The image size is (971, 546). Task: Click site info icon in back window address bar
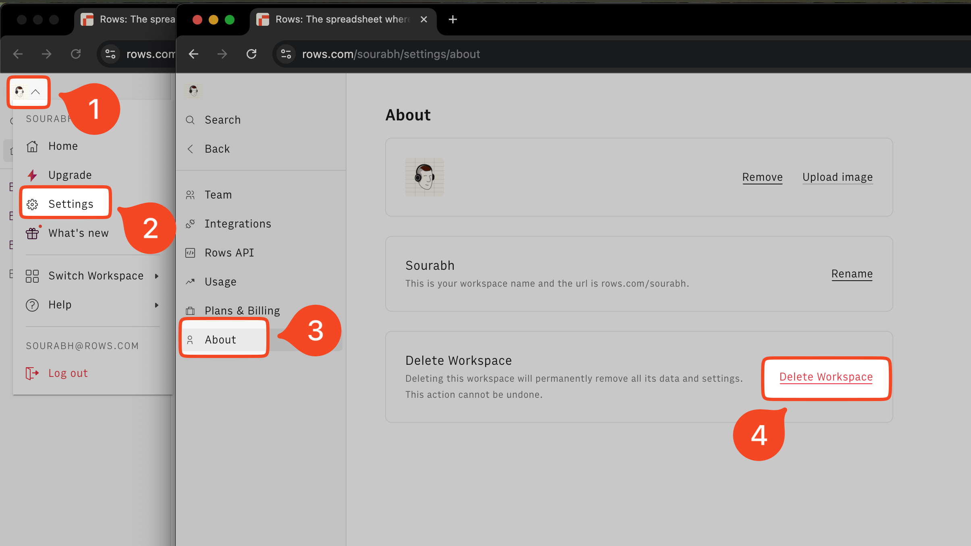[110, 54]
